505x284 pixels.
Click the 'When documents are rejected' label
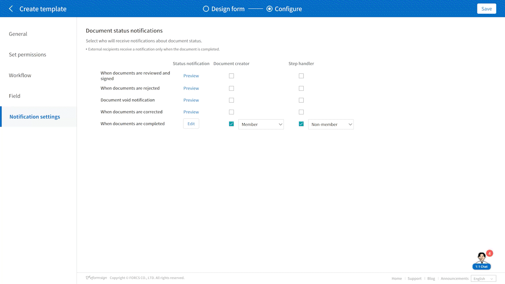point(130,88)
